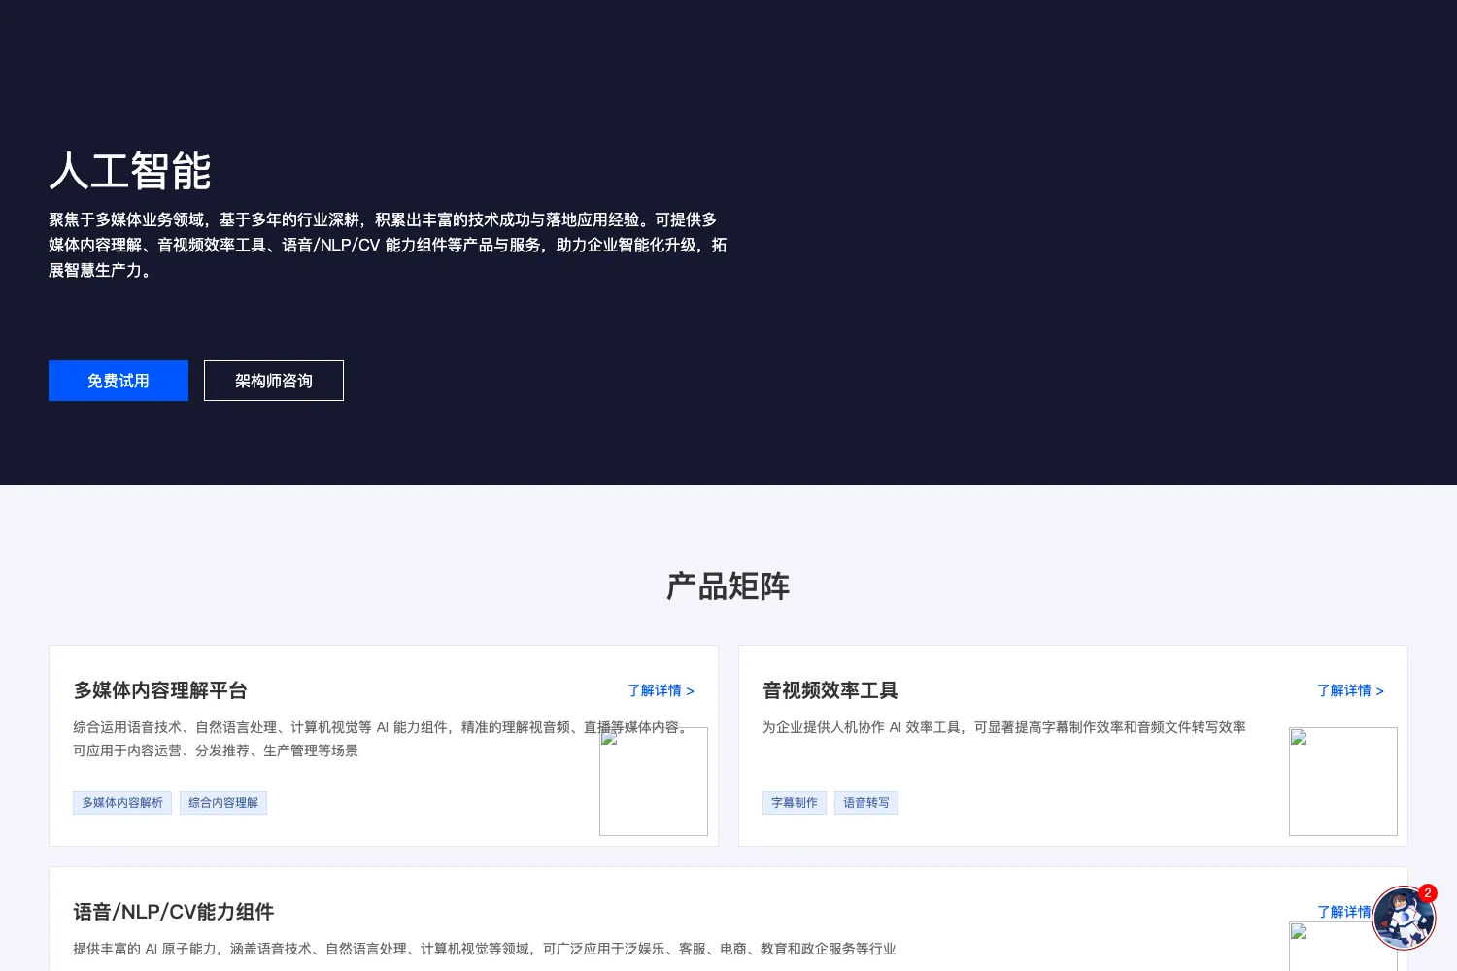Image resolution: width=1457 pixels, height=971 pixels.
Task: Open 了解详情 link for 音视频效率工具
Action: point(1350,690)
